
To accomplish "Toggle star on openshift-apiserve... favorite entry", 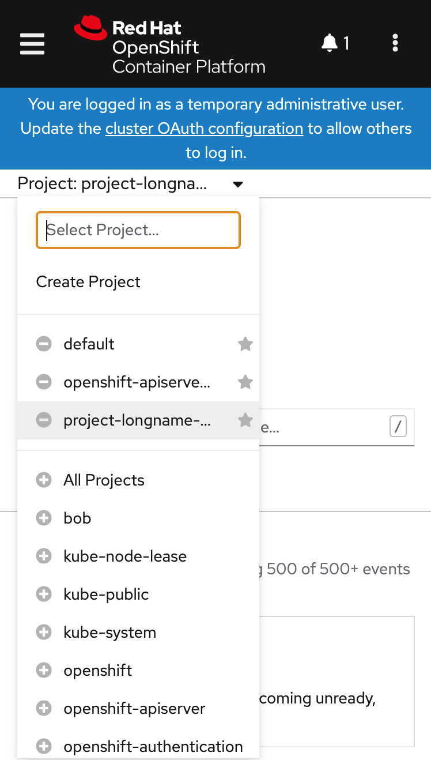I will tap(245, 382).
